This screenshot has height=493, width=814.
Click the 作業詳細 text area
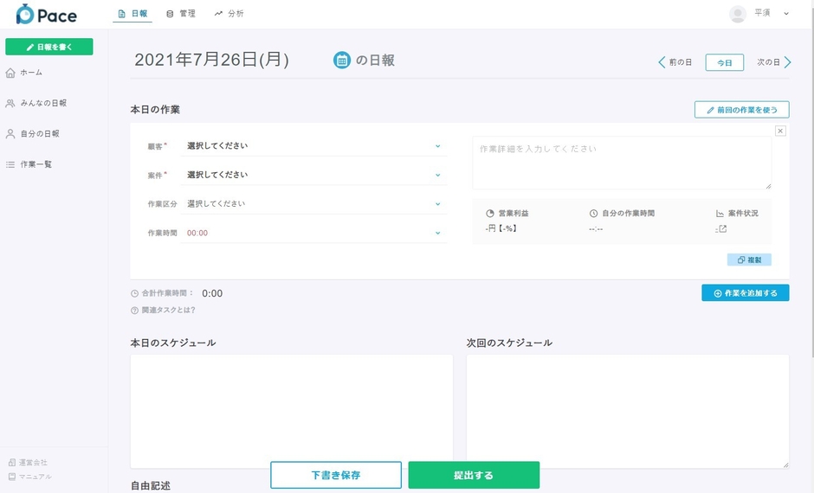tap(622, 163)
